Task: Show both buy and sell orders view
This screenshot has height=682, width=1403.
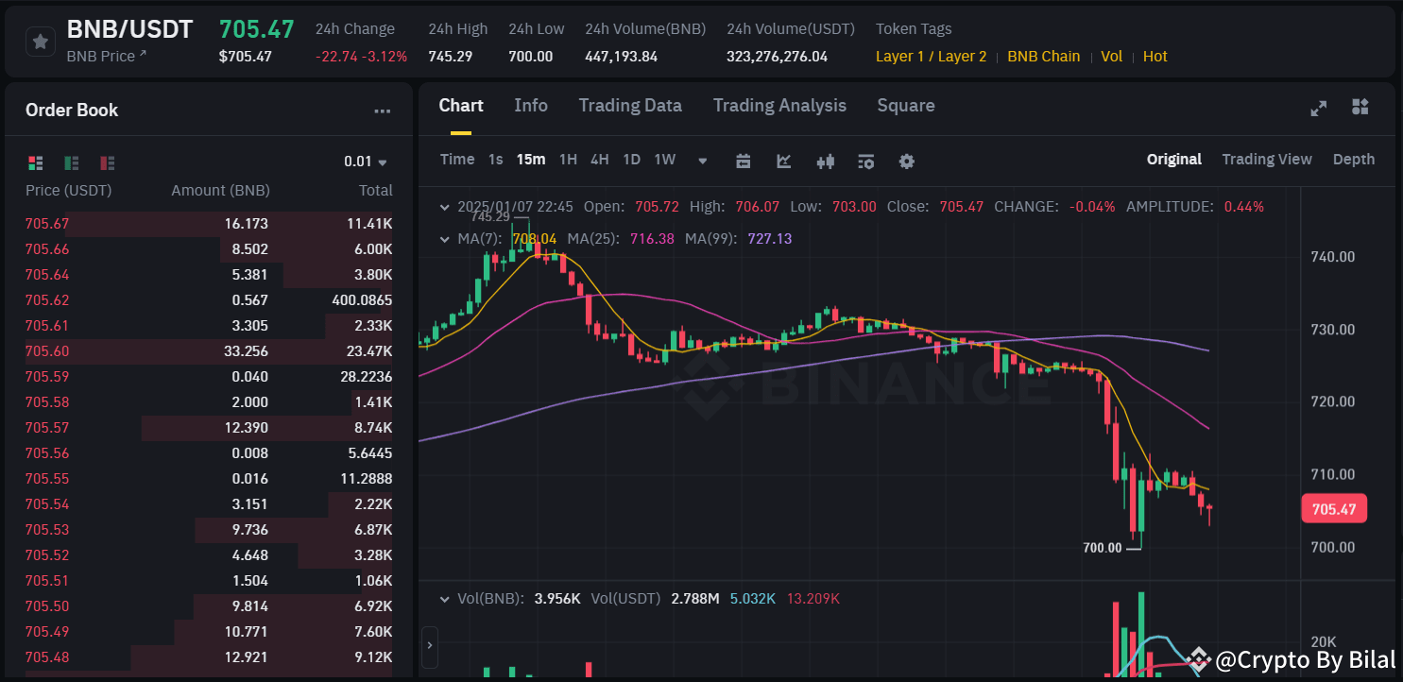Action: [x=36, y=162]
